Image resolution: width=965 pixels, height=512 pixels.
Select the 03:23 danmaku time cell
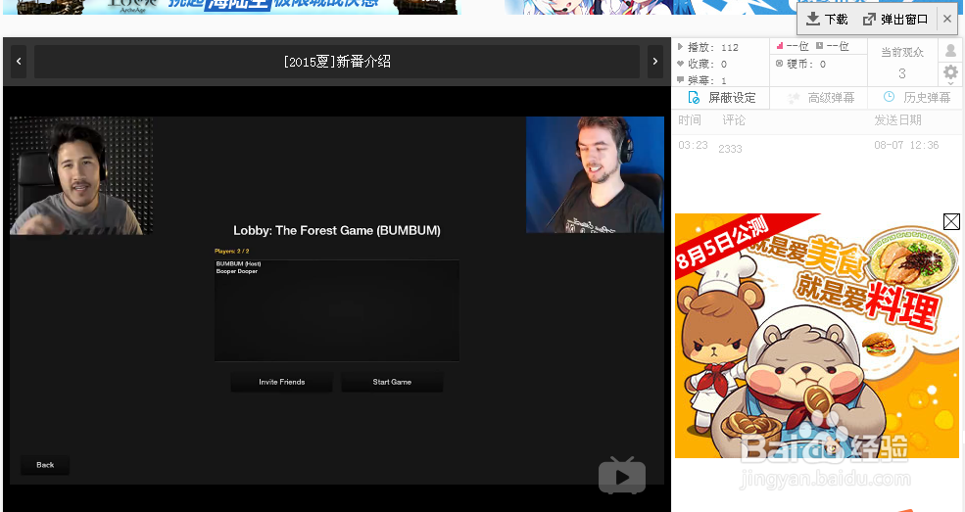pyautogui.click(x=693, y=146)
